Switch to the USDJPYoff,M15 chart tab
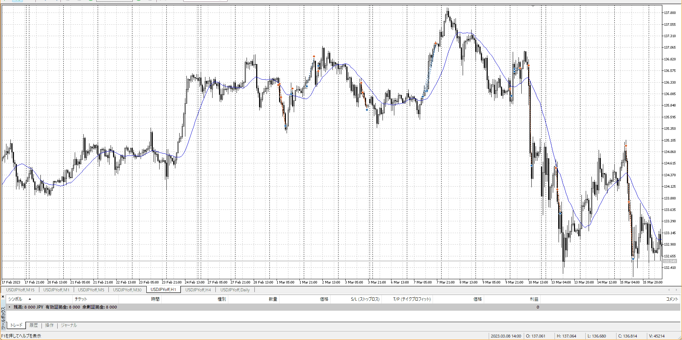Viewport: 682px width, 340px height. pyautogui.click(x=20, y=290)
